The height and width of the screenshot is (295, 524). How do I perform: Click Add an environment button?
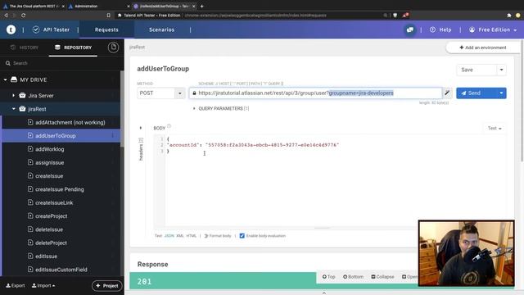coord(483,48)
